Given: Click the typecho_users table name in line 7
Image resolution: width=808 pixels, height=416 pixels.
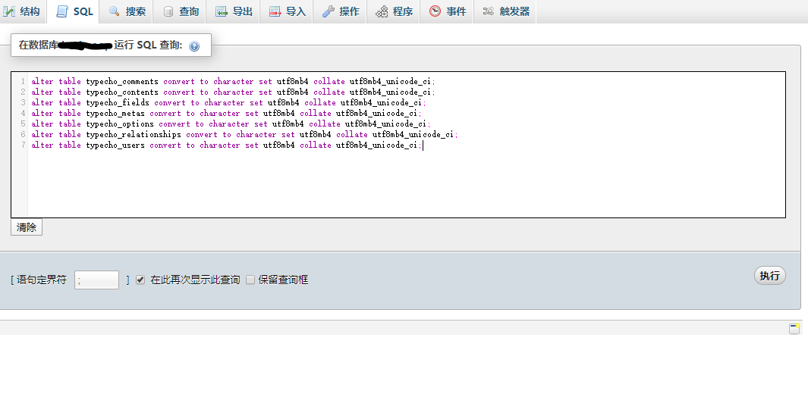Looking at the screenshot, I should pos(115,145).
